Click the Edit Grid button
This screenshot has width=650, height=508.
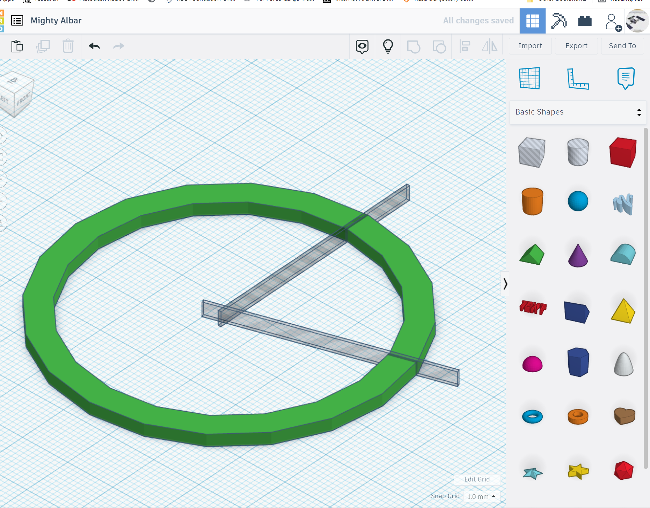click(x=477, y=479)
